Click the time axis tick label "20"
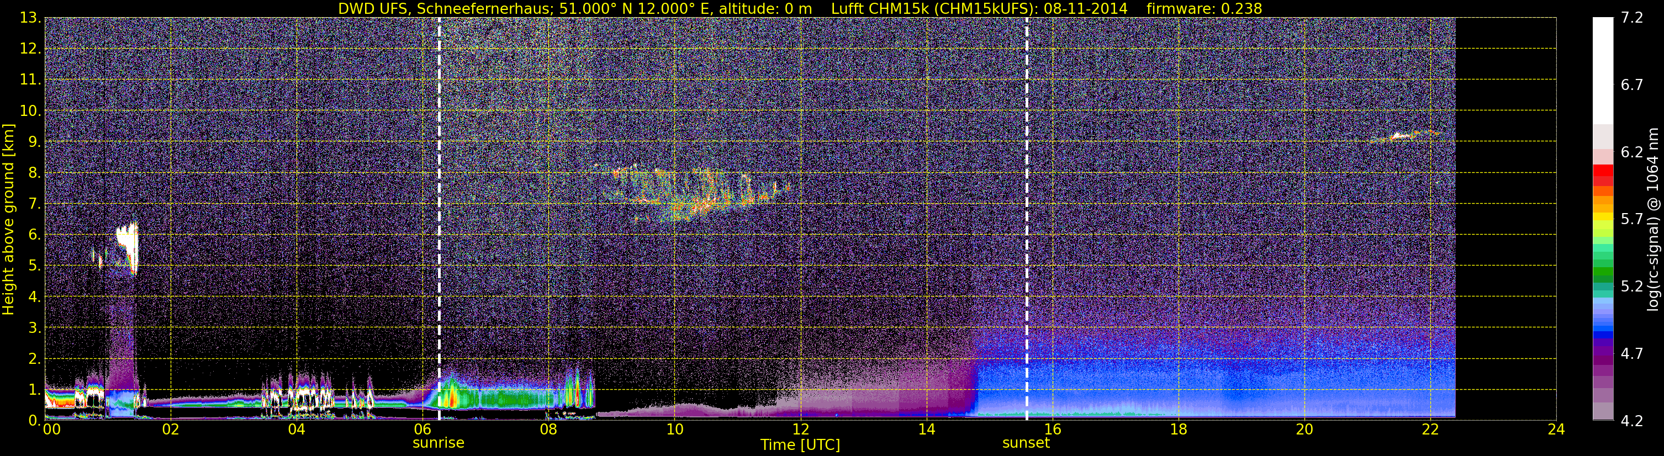This screenshot has height=456, width=1664. point(1304,430)
